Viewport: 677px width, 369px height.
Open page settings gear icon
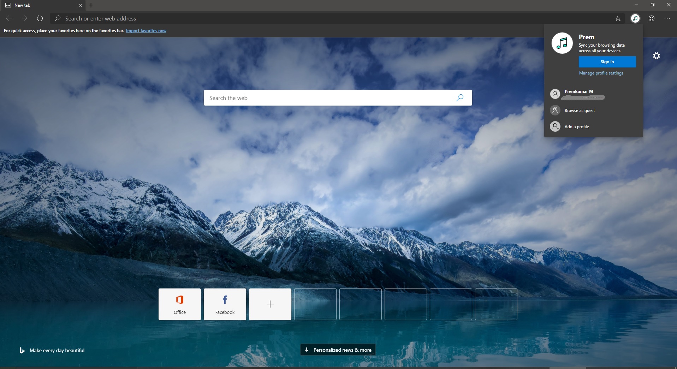656,56
